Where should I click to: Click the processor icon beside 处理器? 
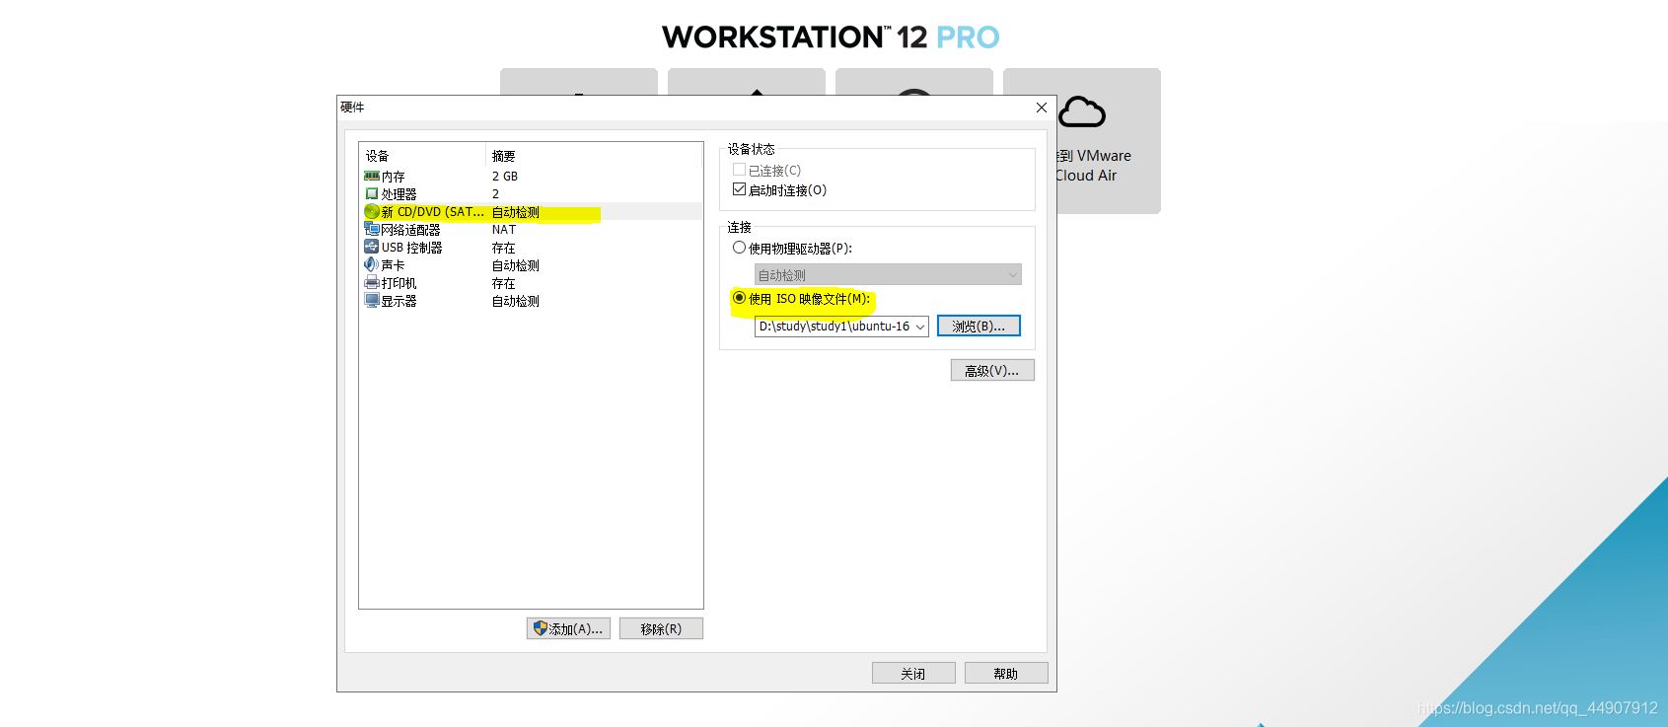click(x=372, y=194)
